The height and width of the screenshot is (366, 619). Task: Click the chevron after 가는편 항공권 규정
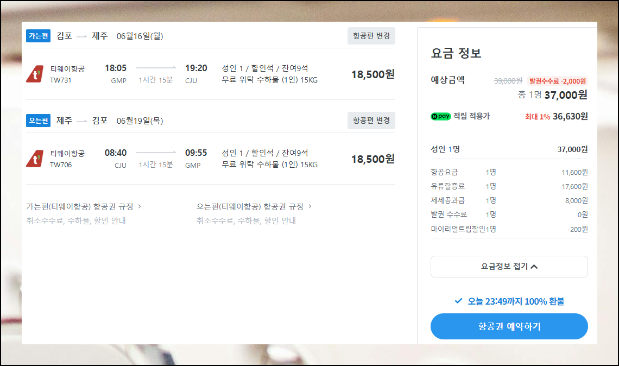140,206
